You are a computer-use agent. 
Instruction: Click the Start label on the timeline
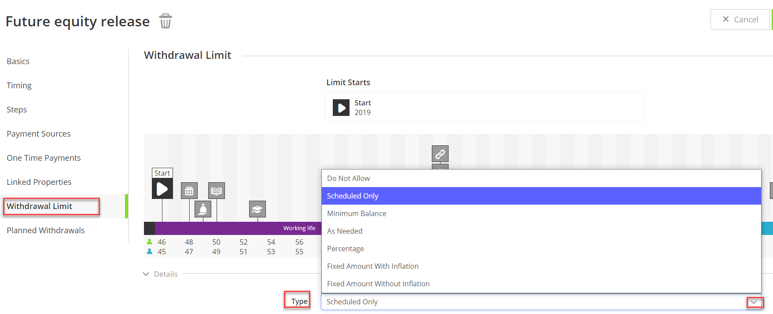(x=162, y=173)
